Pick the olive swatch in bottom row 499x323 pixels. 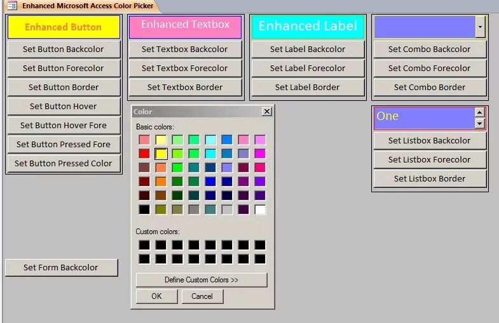coord(161,209)
